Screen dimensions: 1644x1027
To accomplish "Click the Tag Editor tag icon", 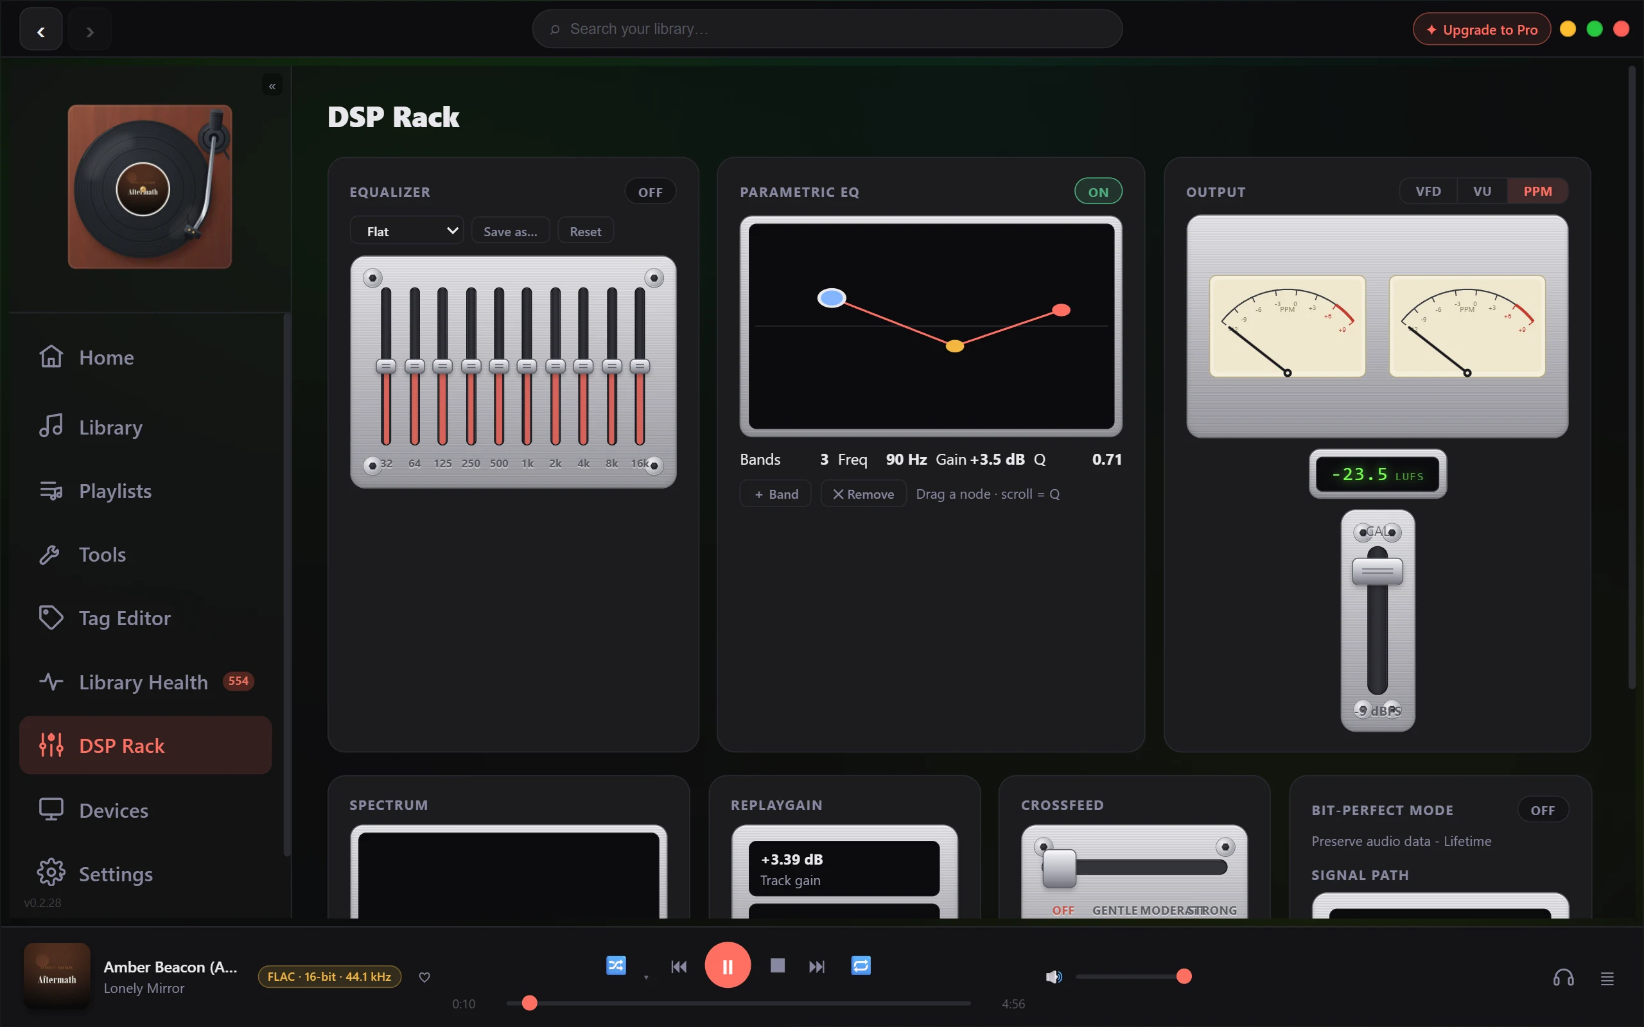I will pyautogui.click(x=51, y=617).
